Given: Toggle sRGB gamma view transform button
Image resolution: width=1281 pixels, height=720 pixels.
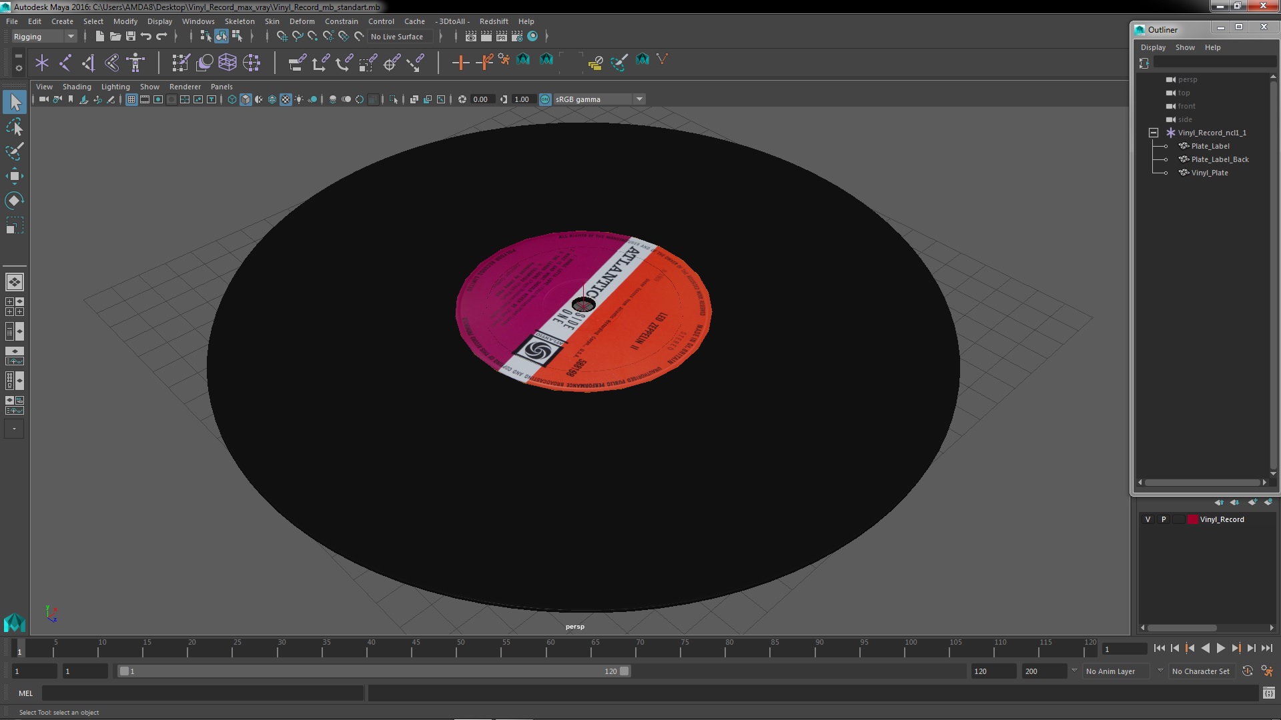Looking at the screenshot, I should click(x=545, y=99).
